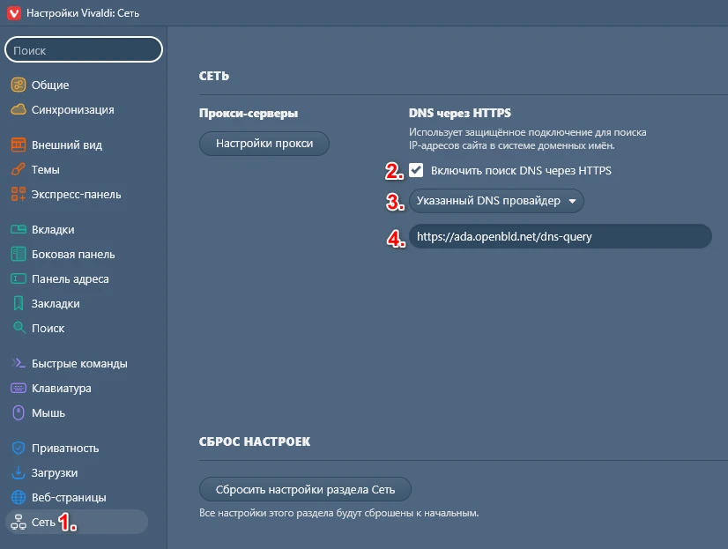
Task: Click the Закладки bookmark icon
Action: point(19,303)
